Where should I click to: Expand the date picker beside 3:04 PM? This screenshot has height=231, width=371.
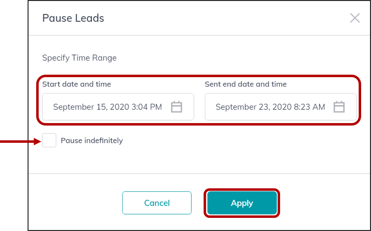tap(176, 107)
